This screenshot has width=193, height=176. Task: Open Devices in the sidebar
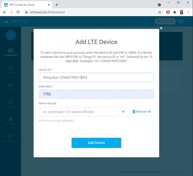pos(11,69)
